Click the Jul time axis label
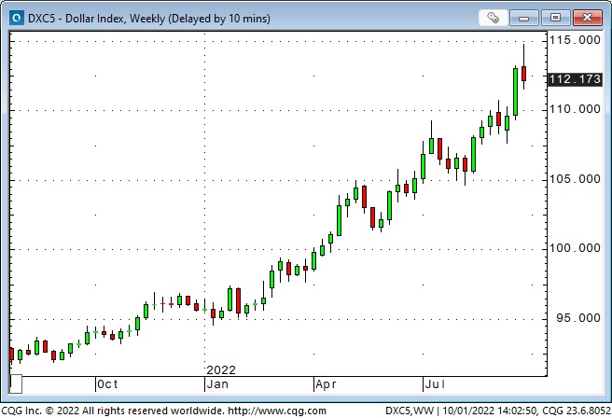612x418 pixels. click(x=435, y=384)
